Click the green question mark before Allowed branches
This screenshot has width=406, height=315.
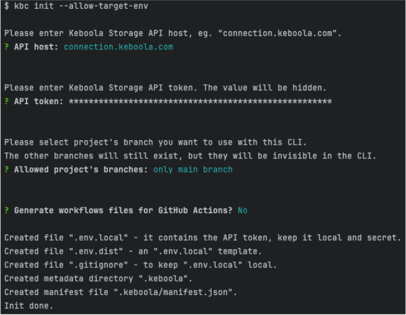6,170
